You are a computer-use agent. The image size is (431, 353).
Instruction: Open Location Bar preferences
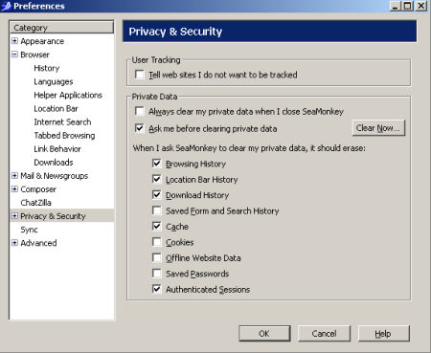[x=56, y=108]
